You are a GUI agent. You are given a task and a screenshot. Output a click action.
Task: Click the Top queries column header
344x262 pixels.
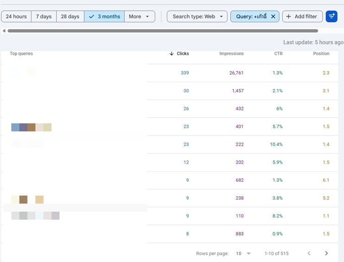(21, 53)
